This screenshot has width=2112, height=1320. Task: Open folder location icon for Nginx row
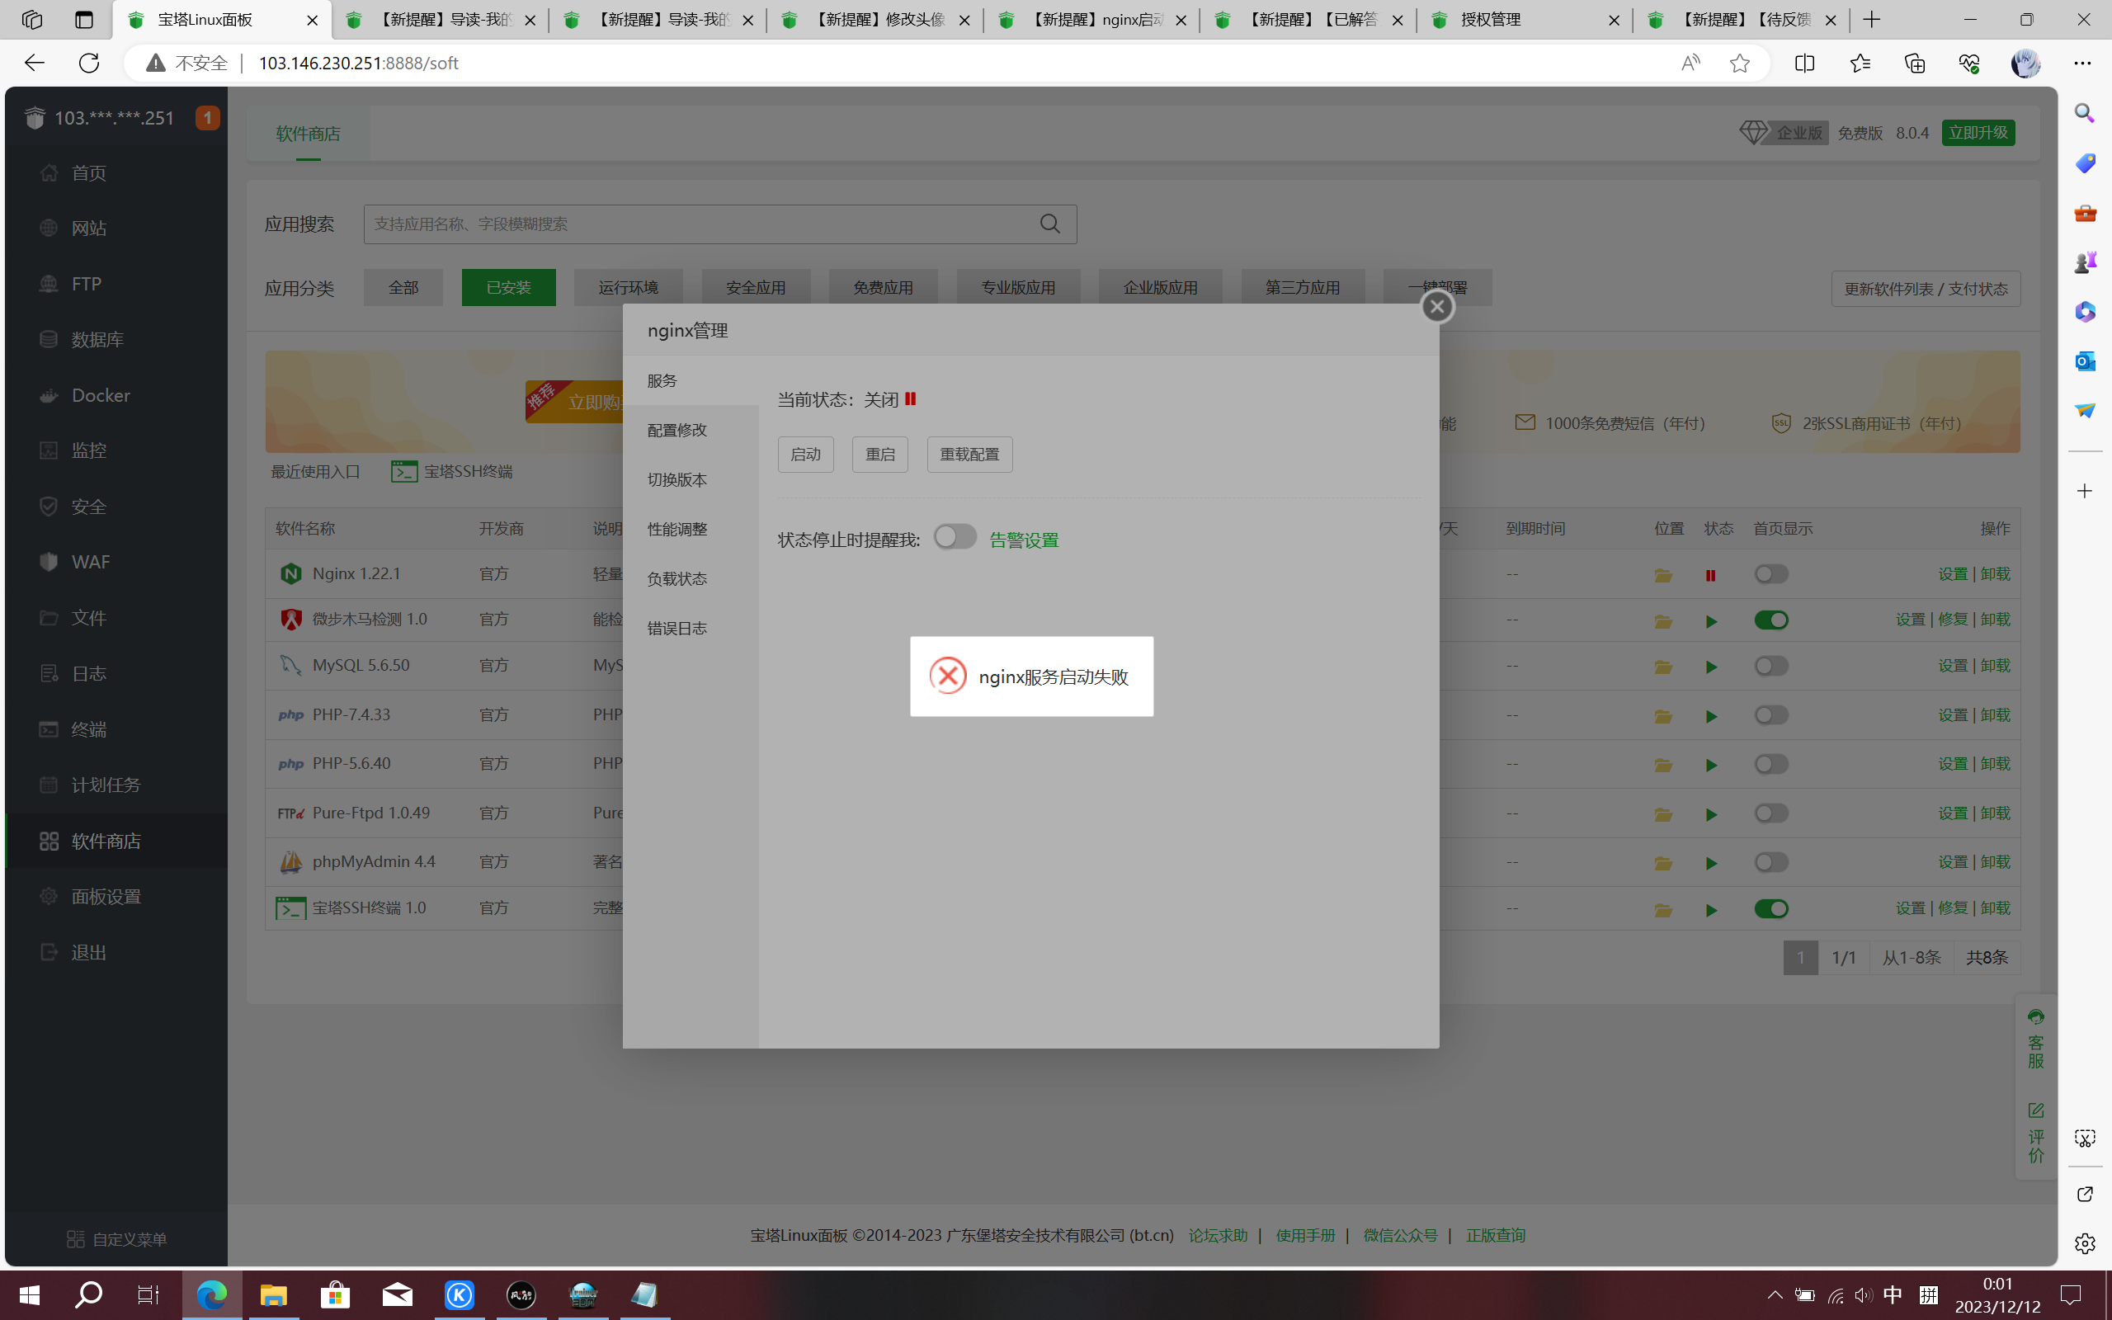point(1662,575)
